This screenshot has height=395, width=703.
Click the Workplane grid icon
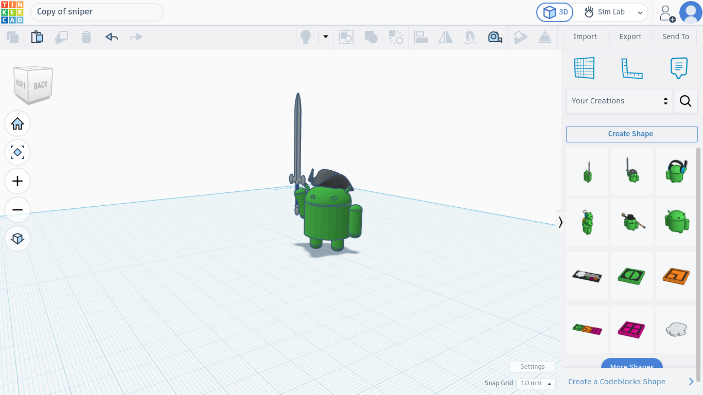[584, 68]
